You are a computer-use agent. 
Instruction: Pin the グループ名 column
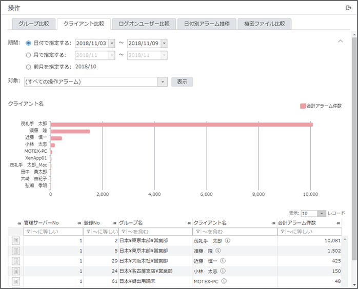coord(189,223)
